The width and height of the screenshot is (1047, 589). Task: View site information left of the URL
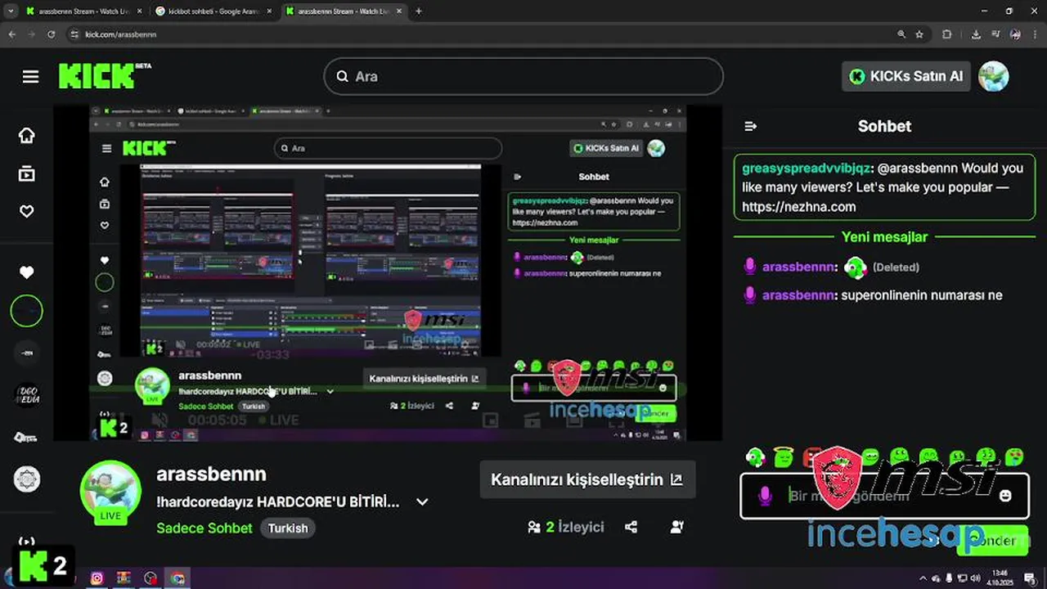(x=74, y=34)
